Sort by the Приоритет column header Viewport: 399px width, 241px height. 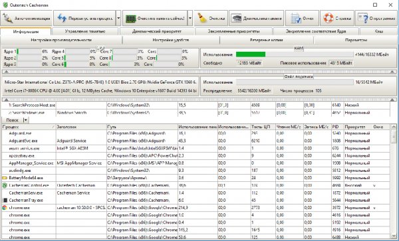[x=358, y=127]
